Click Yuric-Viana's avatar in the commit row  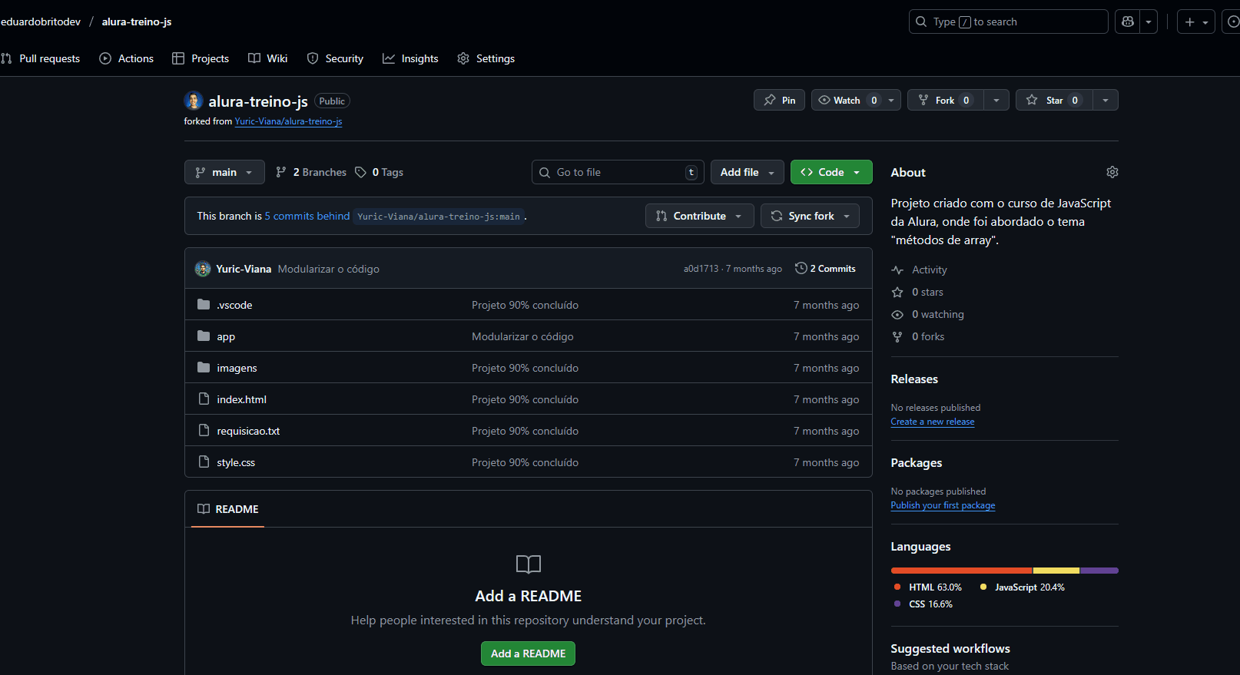[203, 269]
